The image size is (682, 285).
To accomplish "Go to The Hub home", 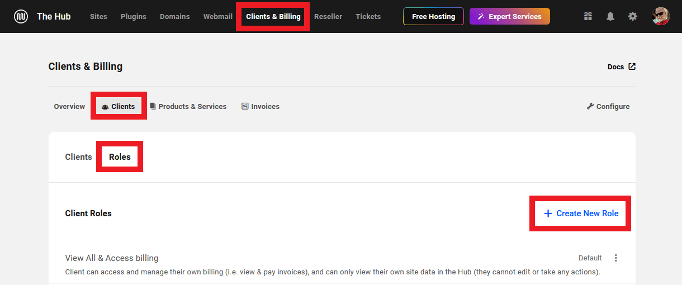I will tap(54, 17).
